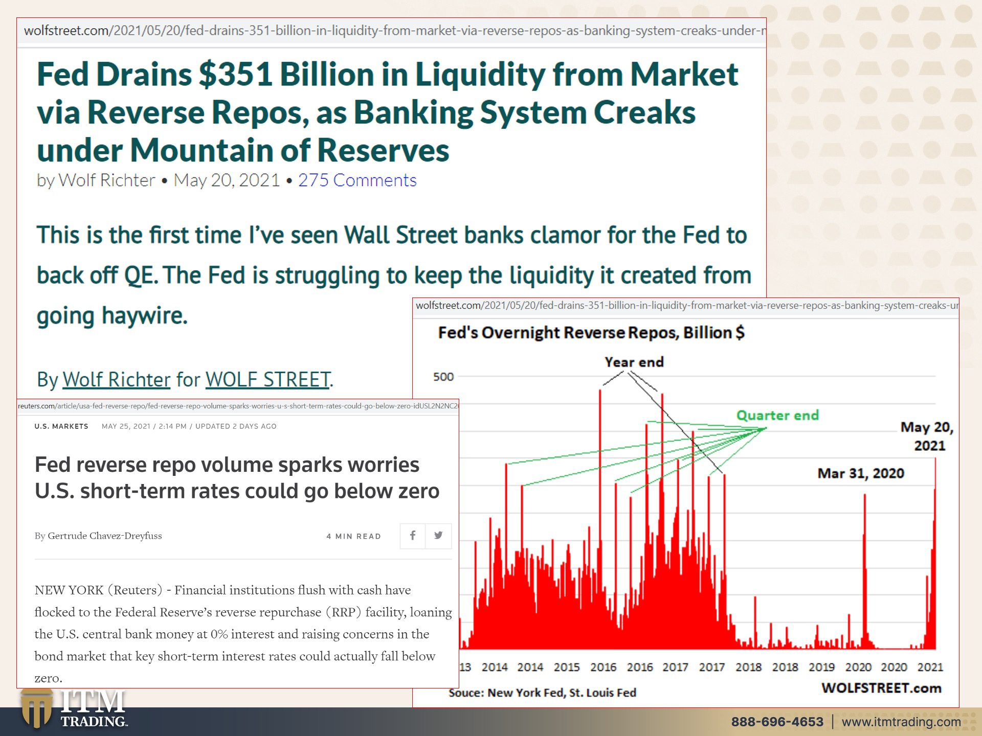982x736 pixels.
Task: Open the WOLF STREET link
Action: [268, 380]
